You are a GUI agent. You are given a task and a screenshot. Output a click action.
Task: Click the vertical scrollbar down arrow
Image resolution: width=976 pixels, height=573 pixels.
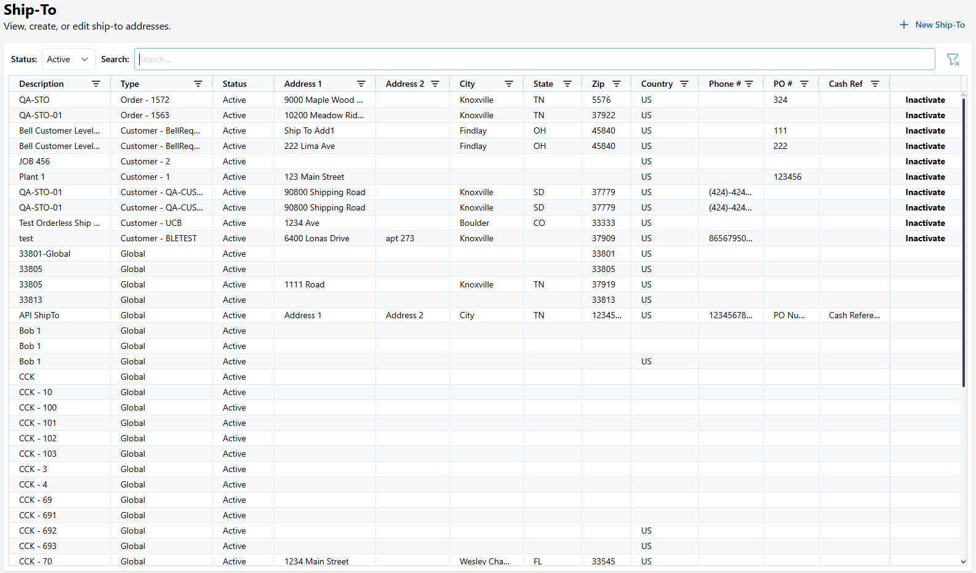(963, 561)
